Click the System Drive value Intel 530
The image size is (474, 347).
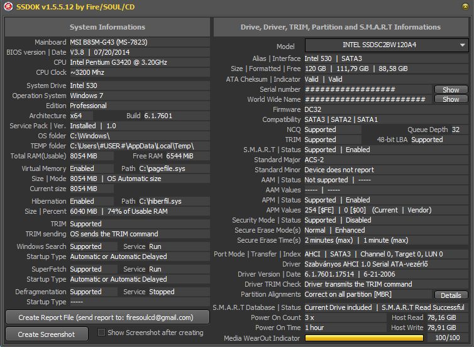click(x=84, y=85)
